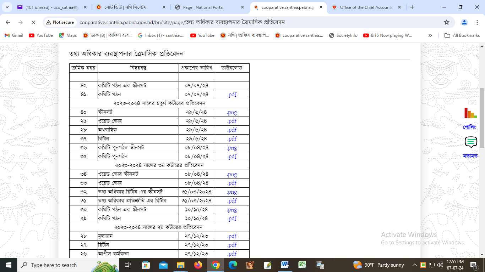Download the .pdf for row ৪১ কমিটি গঠন
The image size is (485, 272).
pyautogui.click(x=232, y=95)
